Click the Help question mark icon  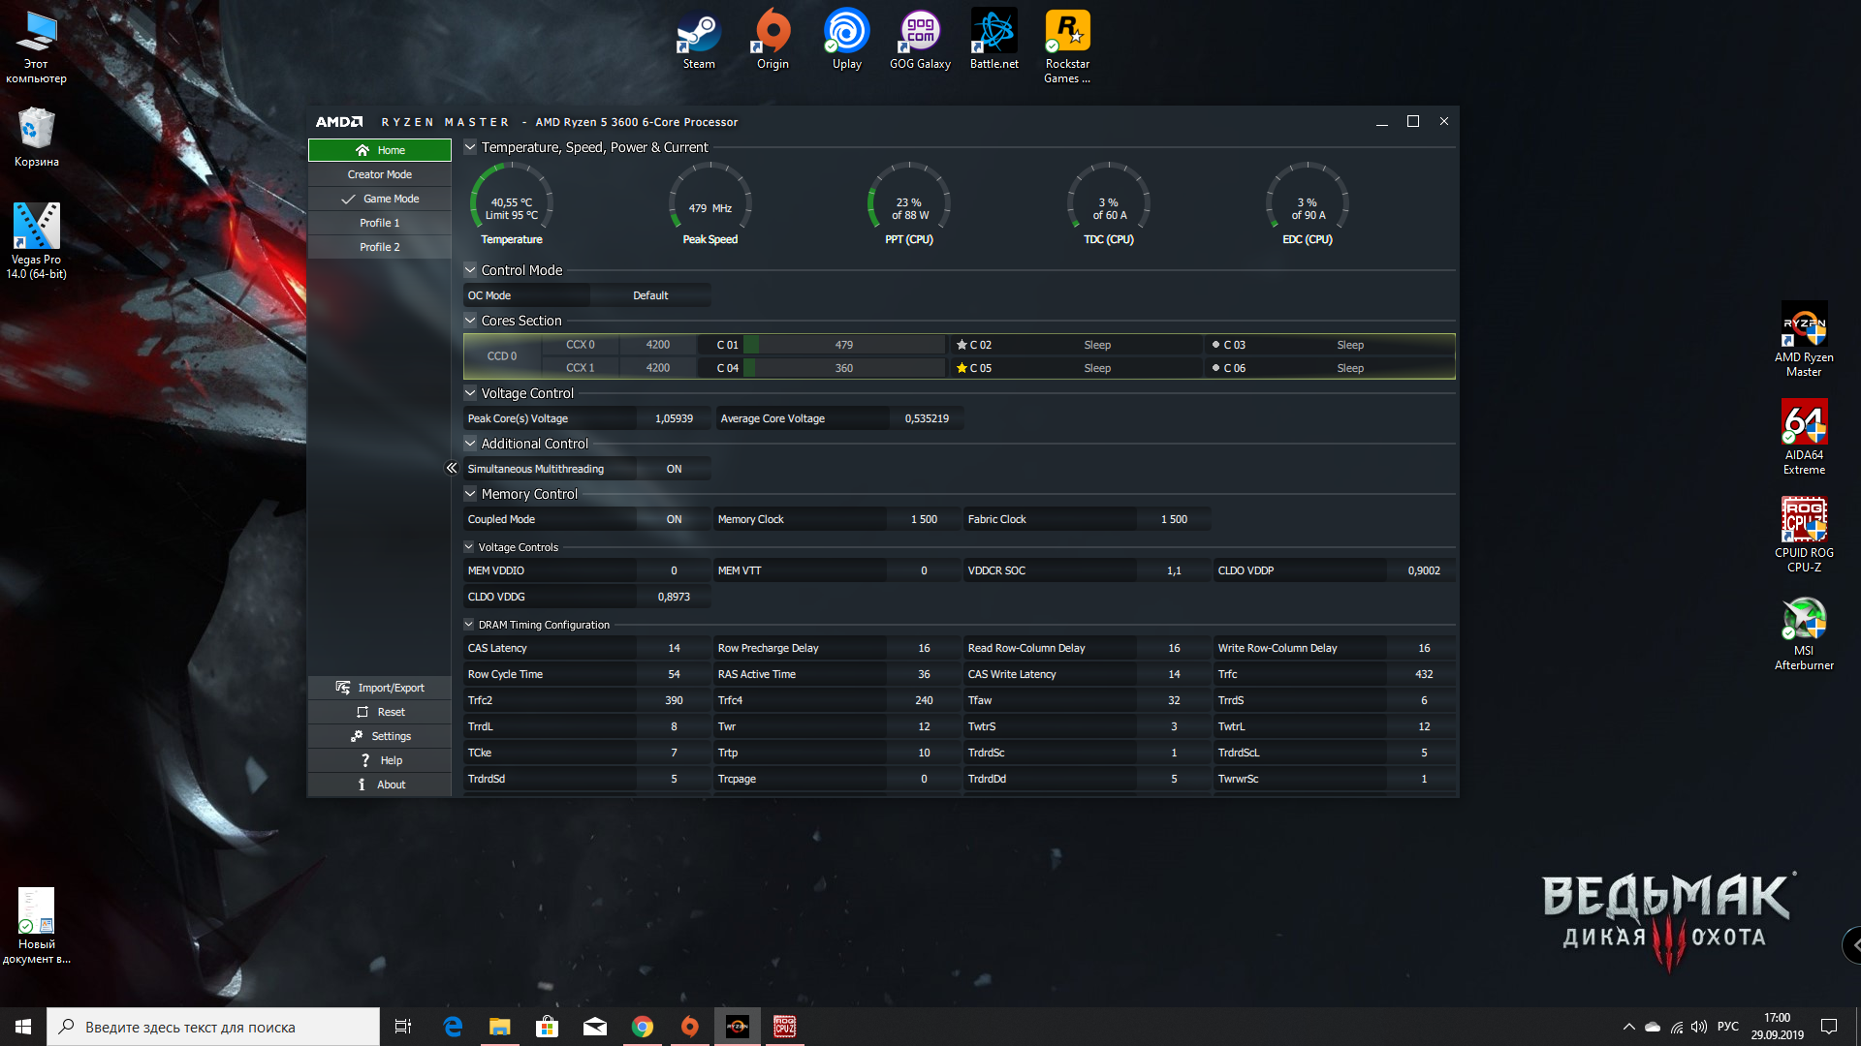tap(364, 760)
